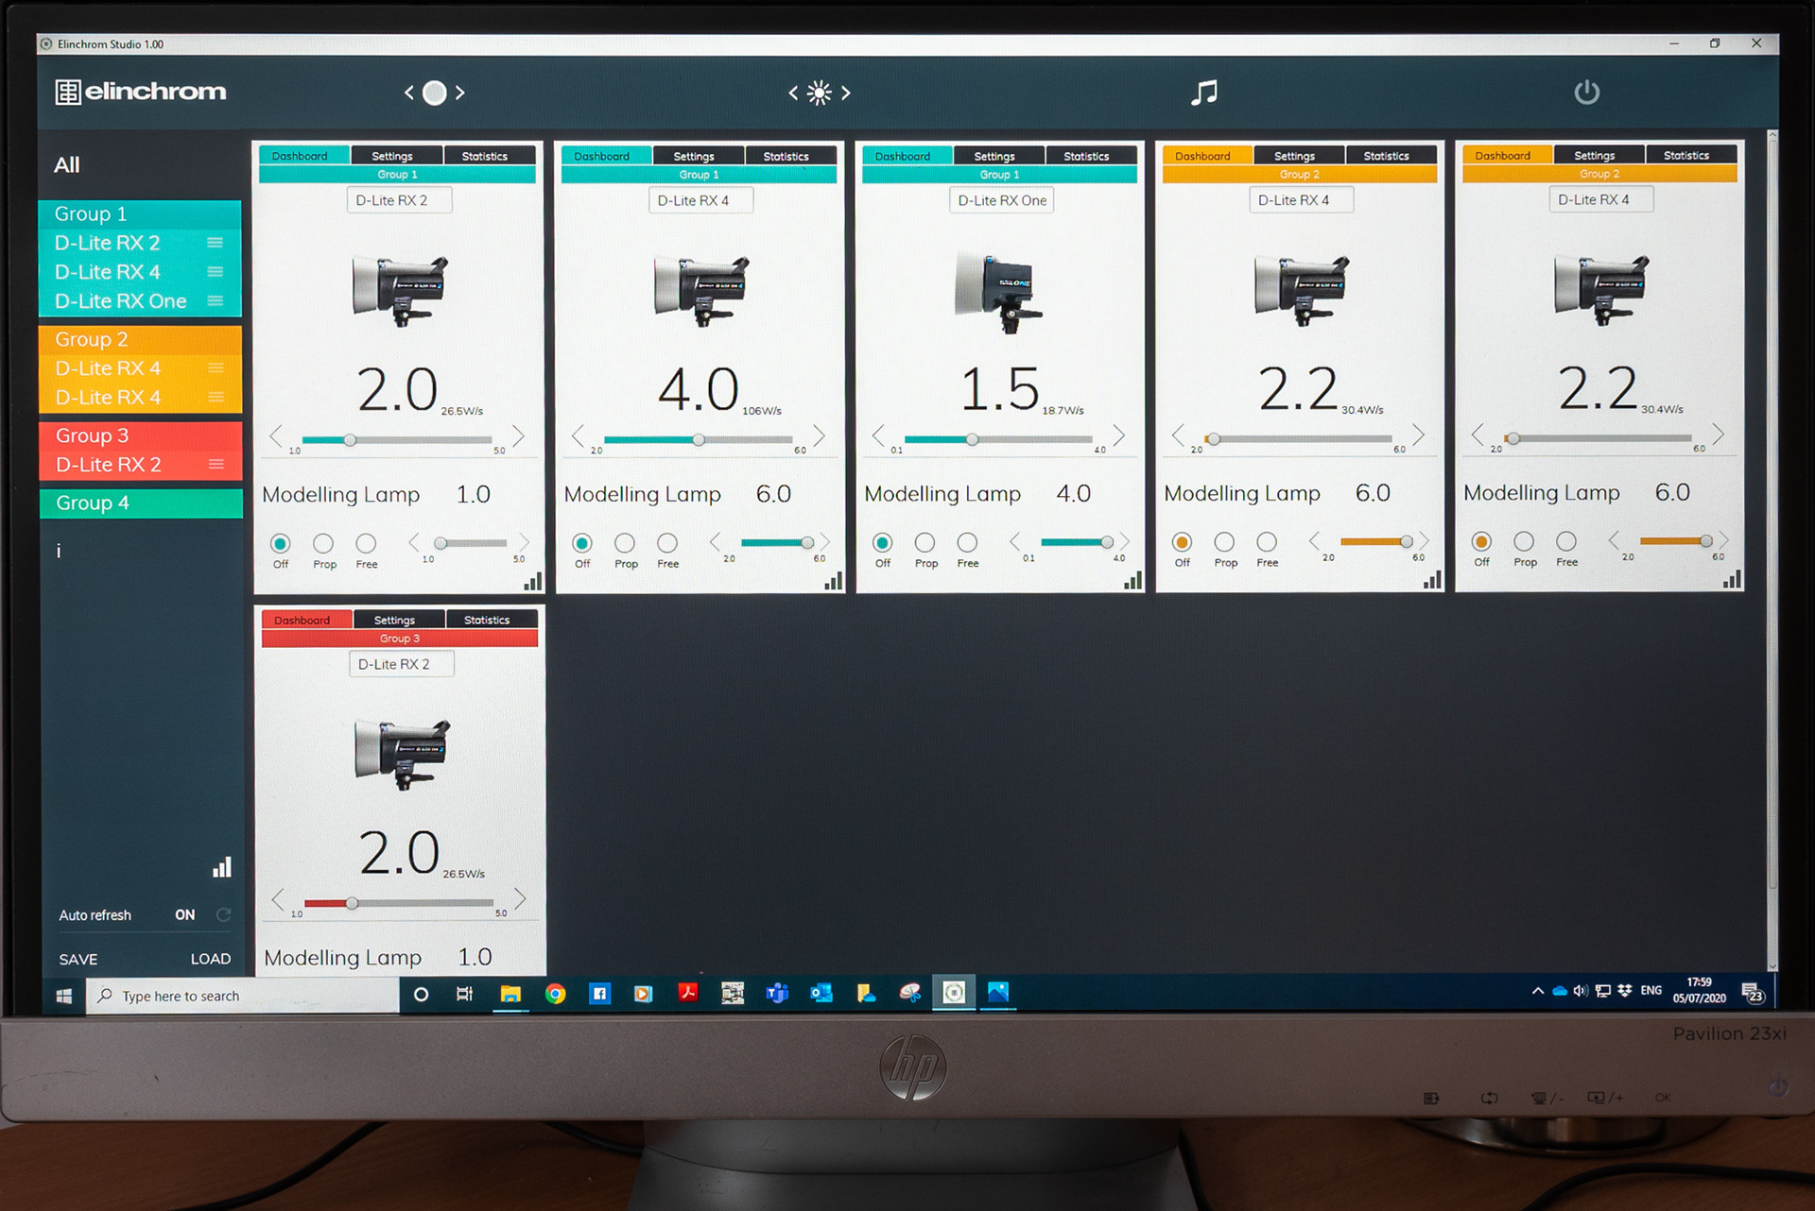Click the standby power icon in header

(x=1586, y=92)
